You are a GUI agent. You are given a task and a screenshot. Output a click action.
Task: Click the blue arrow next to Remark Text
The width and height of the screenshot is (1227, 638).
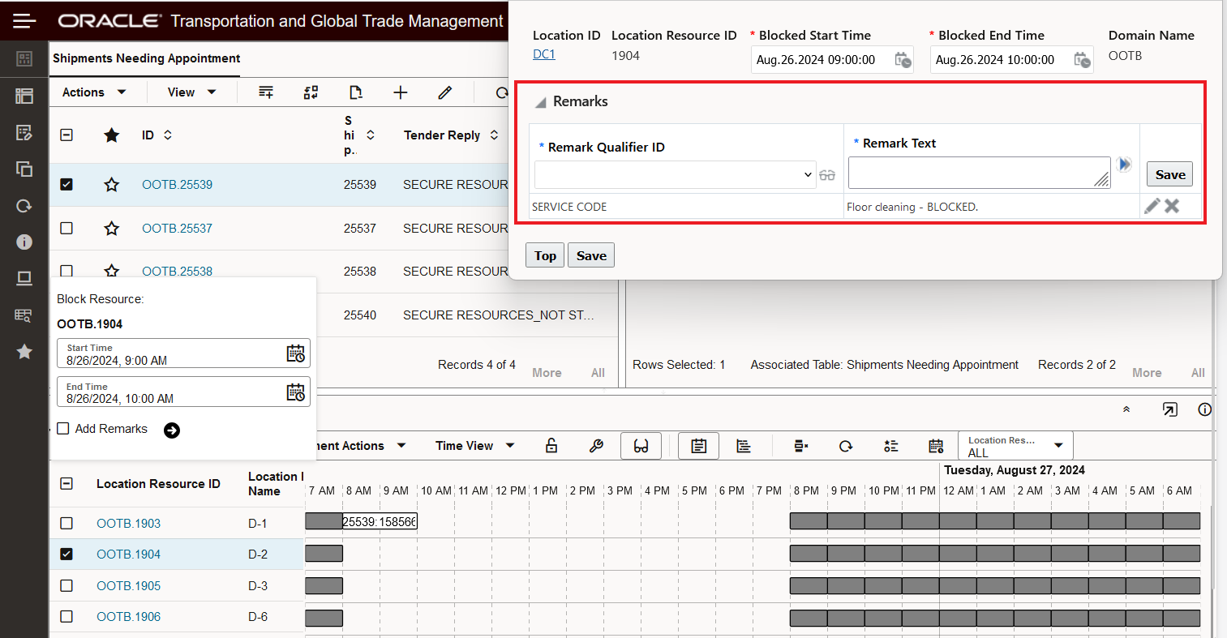coord(1124,165)
